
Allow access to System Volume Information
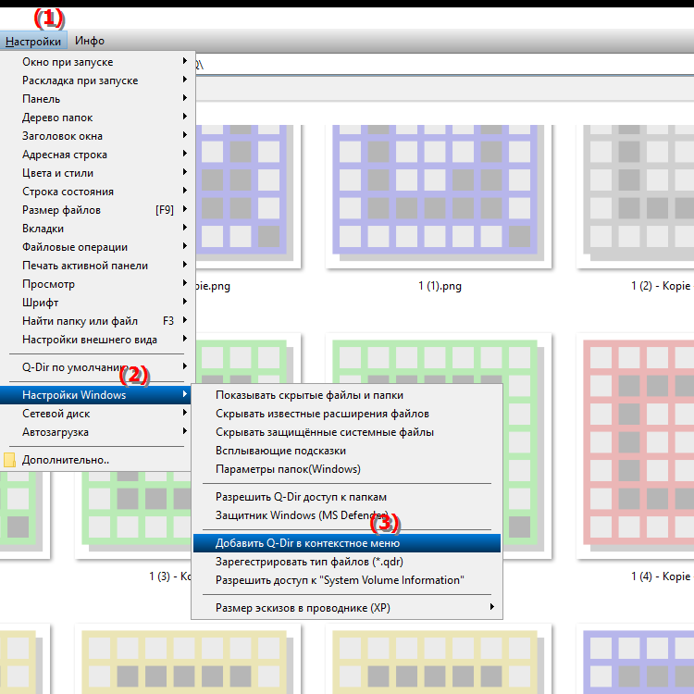tap(347, 580)
